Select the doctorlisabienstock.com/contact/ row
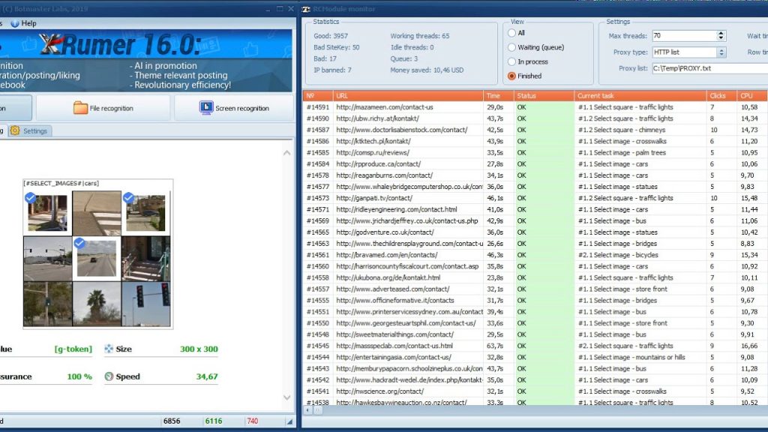This screenshot has height=432, width=768. pos(535,130)
